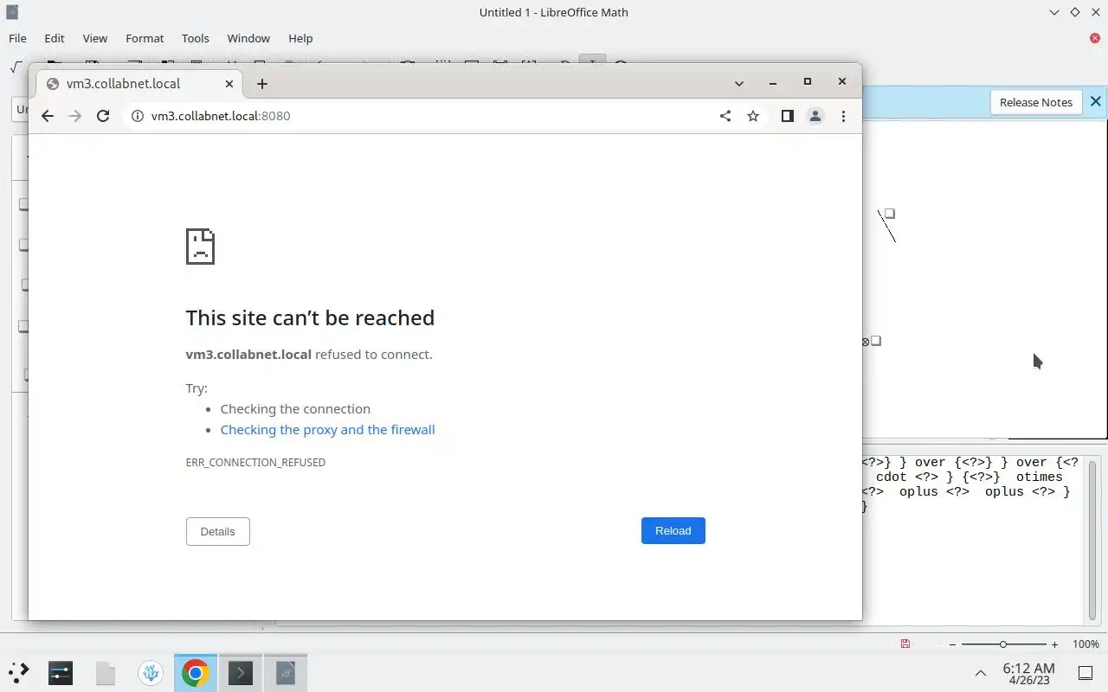Open Chrome tab search chevron

(x=739, y=84)
